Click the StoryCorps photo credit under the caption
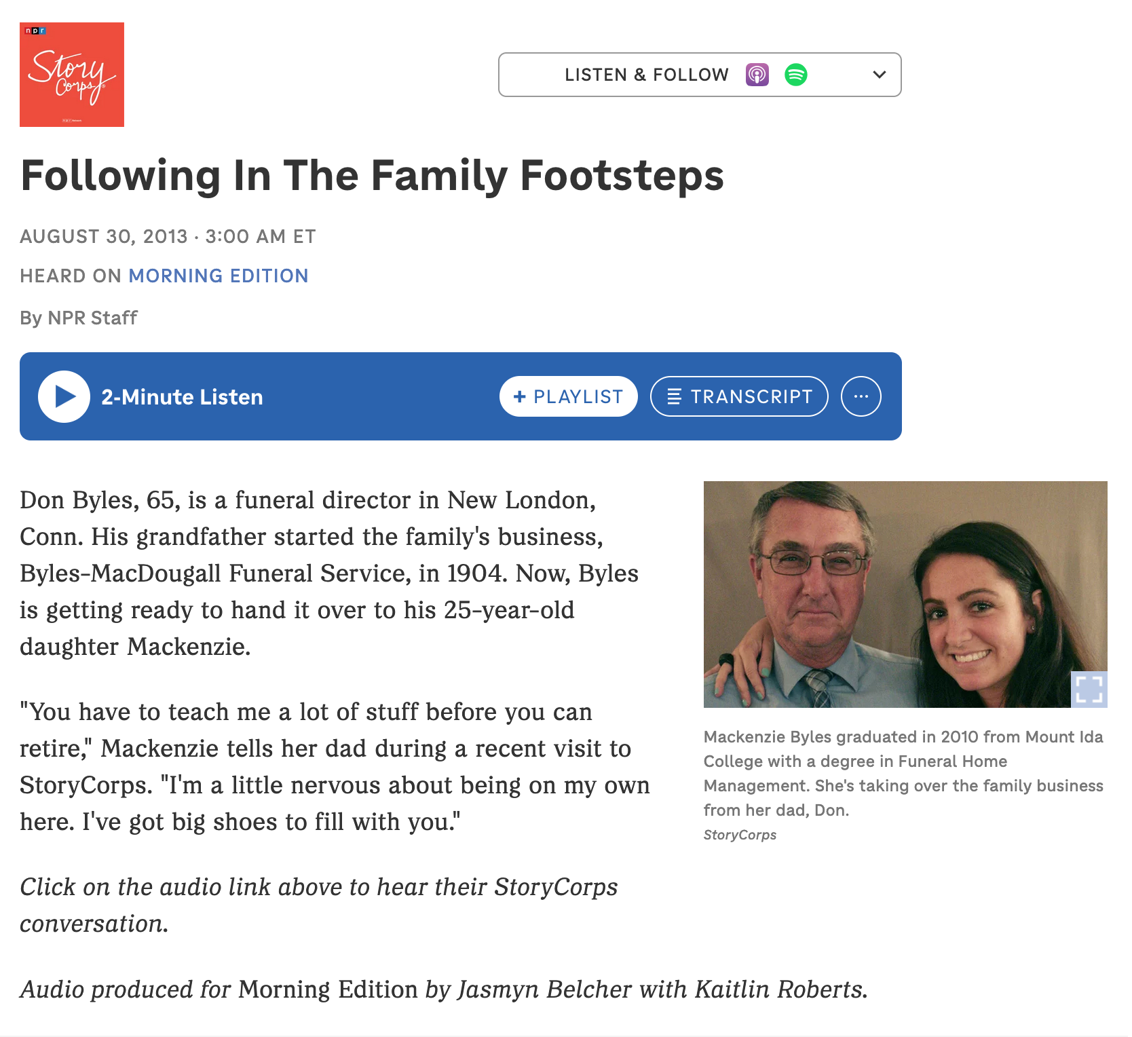The height and width of the screenshot is (1037, 1132). pos(740,835)
